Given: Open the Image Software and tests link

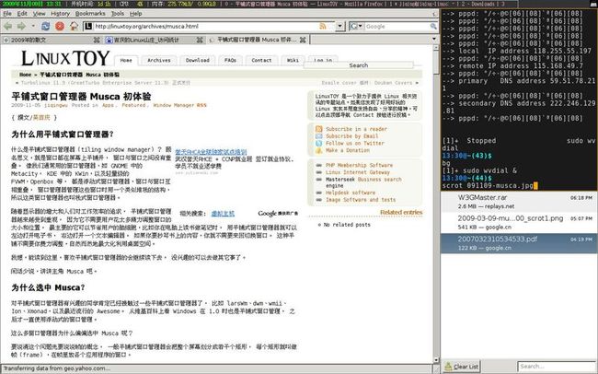Looking at the screenshot, I should [x=361, y=200].
